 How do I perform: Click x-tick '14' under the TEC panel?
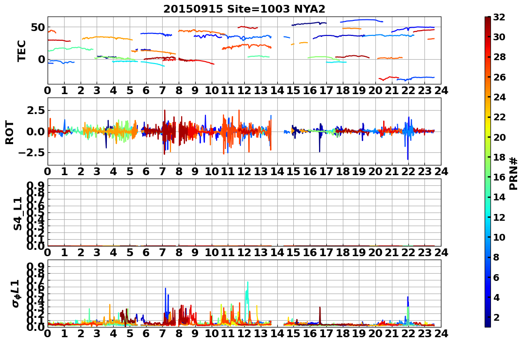pyautogui.click(x=277, y=90)
